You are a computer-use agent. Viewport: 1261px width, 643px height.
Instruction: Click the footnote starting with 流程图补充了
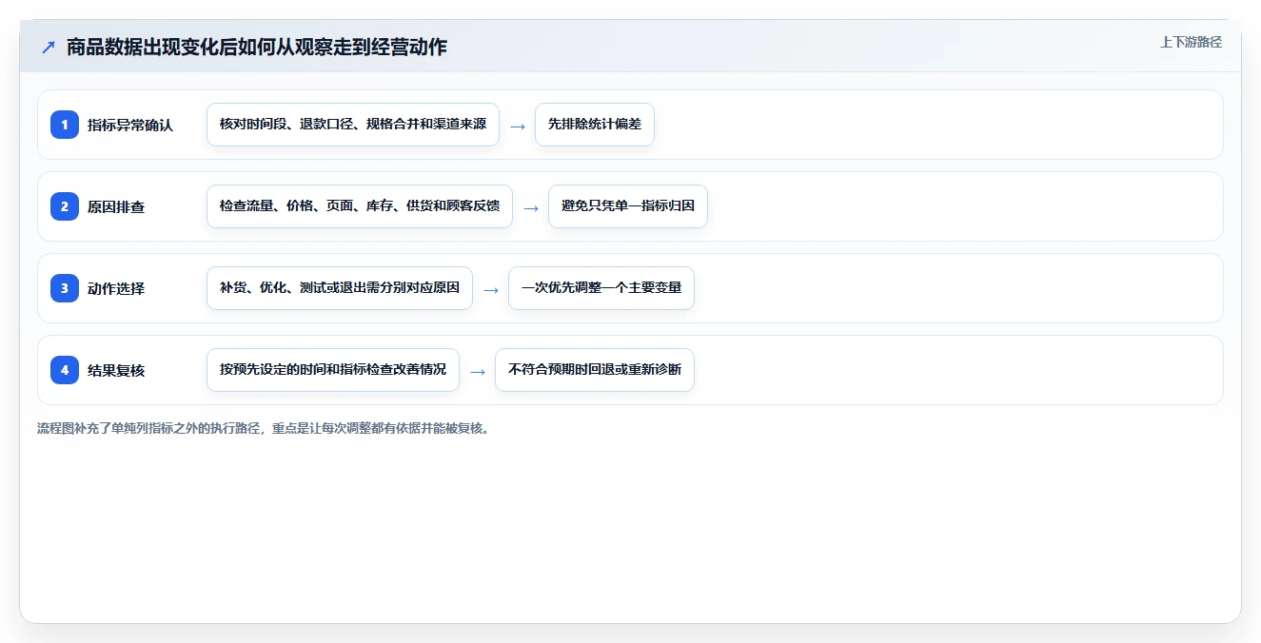266,428
